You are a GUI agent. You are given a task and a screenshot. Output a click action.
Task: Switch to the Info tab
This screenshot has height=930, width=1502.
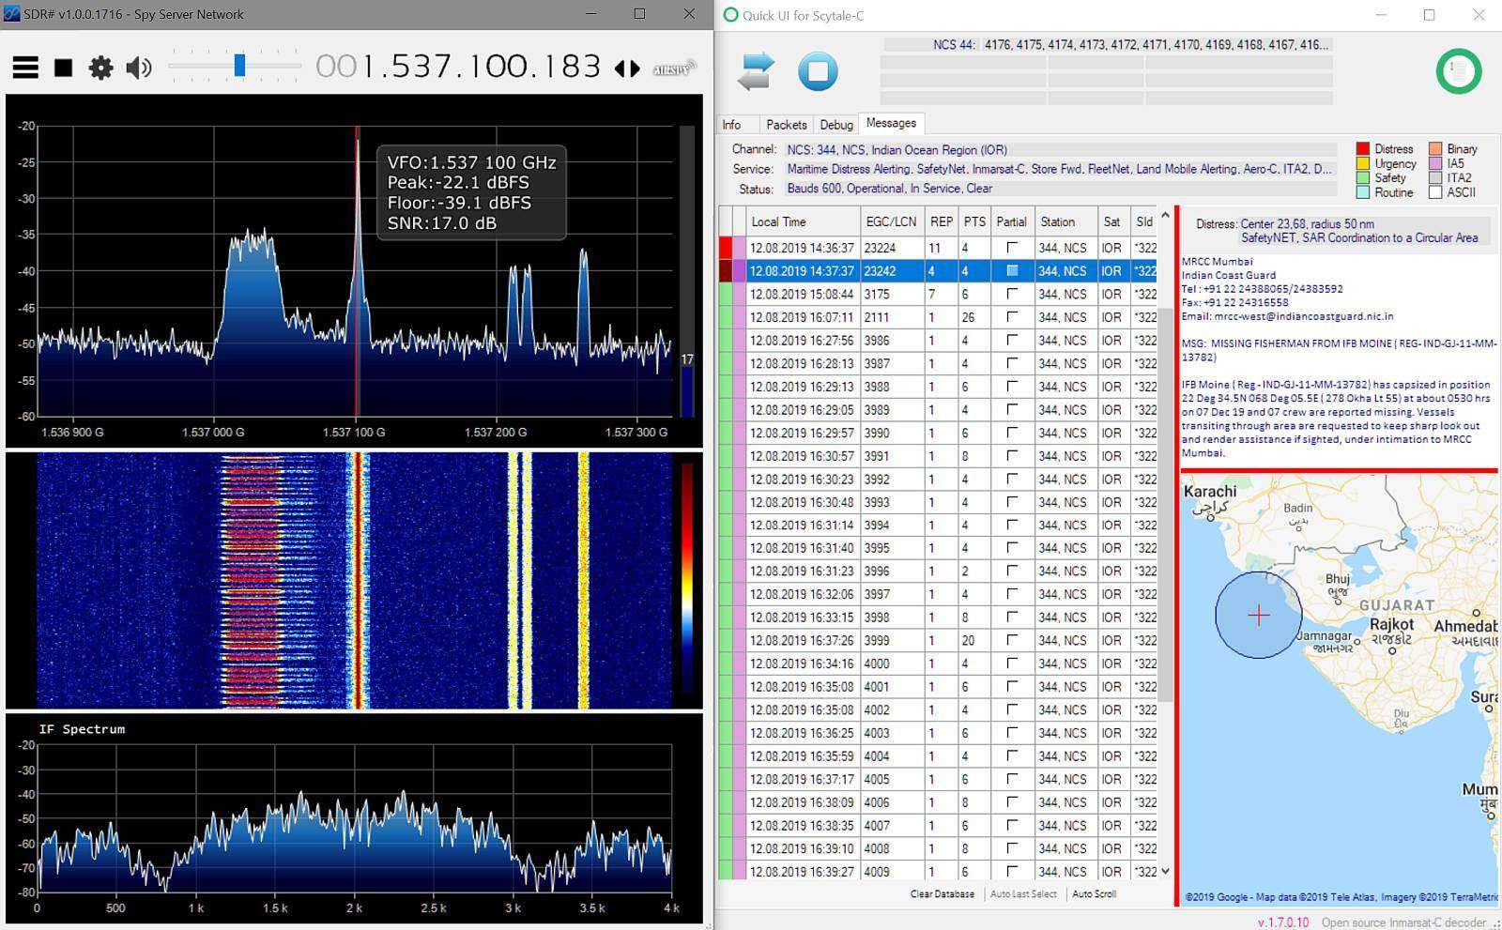(x=731, y=125)
